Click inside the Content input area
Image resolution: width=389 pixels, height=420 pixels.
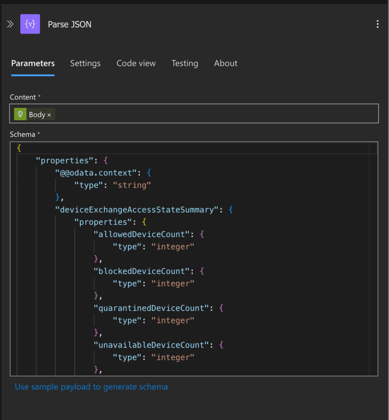coord(205,114)
